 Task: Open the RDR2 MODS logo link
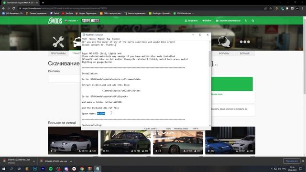point(90,21)
